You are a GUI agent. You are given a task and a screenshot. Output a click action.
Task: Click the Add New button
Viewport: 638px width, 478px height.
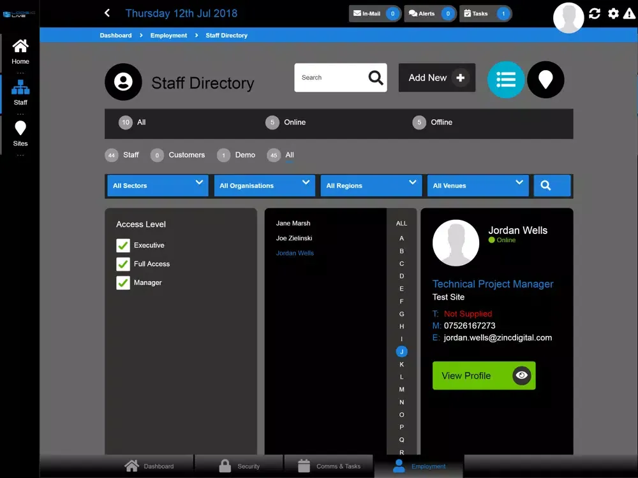[437, 77]
